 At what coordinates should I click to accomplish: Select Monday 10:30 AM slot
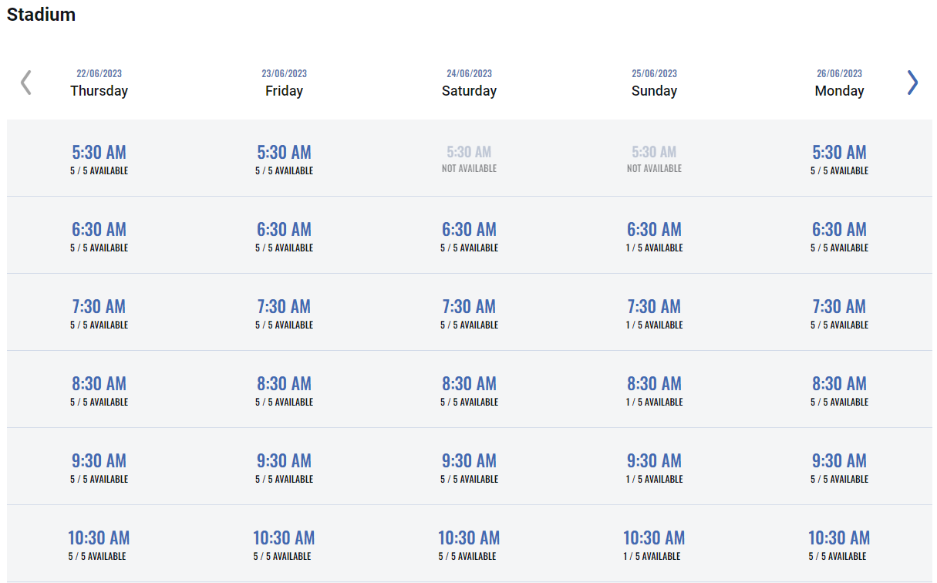click(x=839, y=543)
